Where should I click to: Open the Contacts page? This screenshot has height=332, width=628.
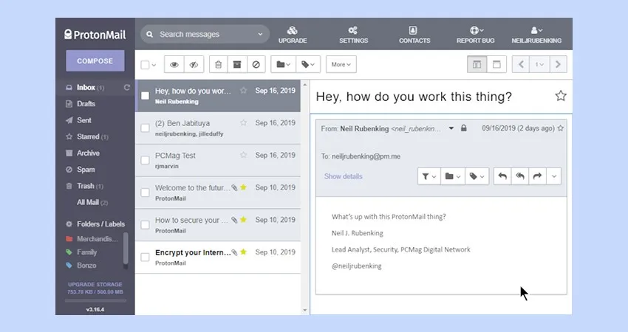click(414, 35)
